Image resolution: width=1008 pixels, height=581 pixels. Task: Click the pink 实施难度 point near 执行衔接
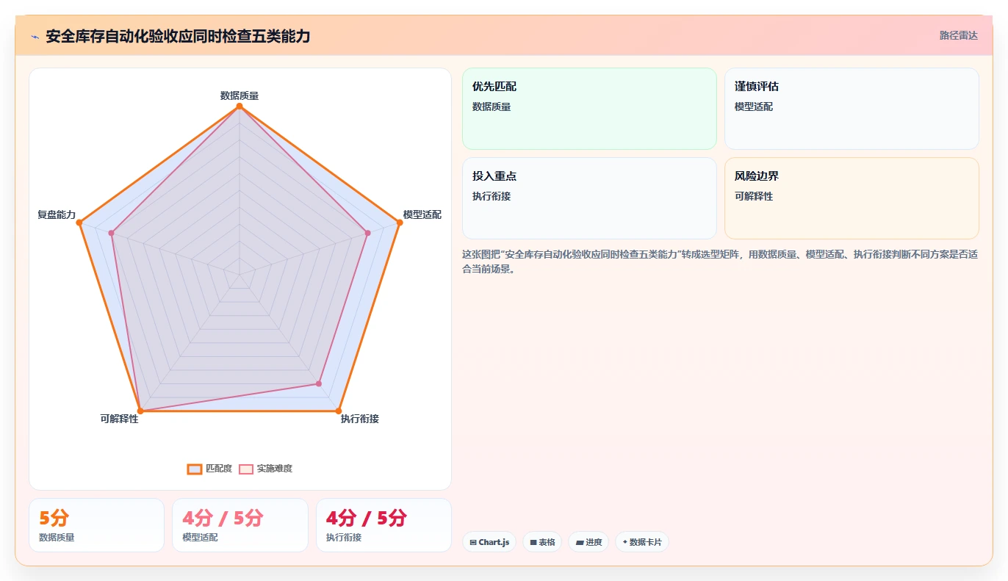(x=319, y=383)
